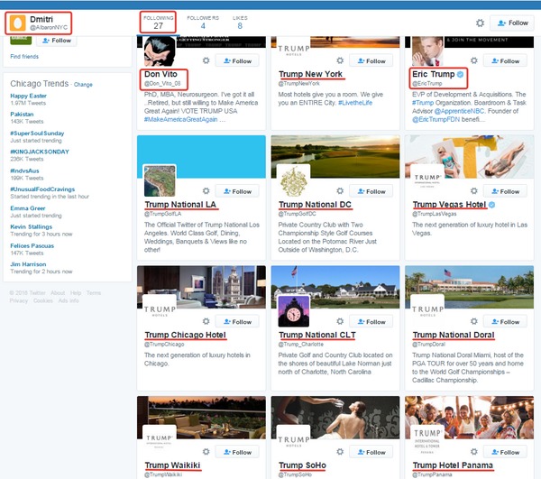Open #SuperSoulSunday trend
Image resolution: width=541 pixels, height=479 pixels.
pos(37,133)
